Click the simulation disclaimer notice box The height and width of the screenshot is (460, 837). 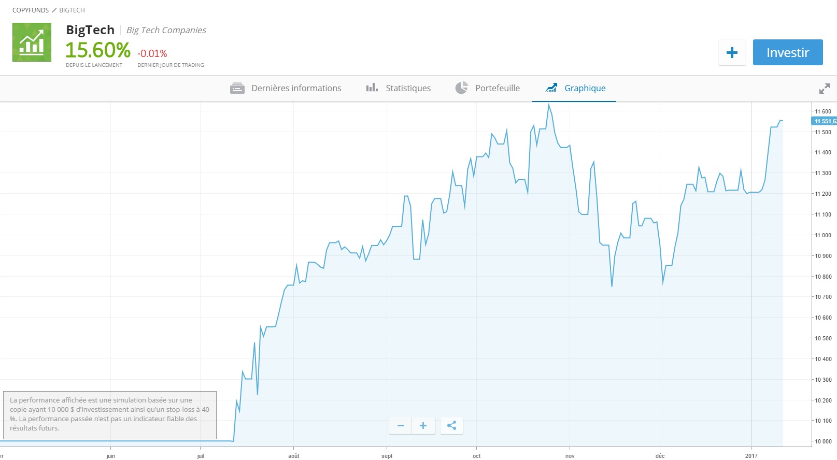point(109,414)
